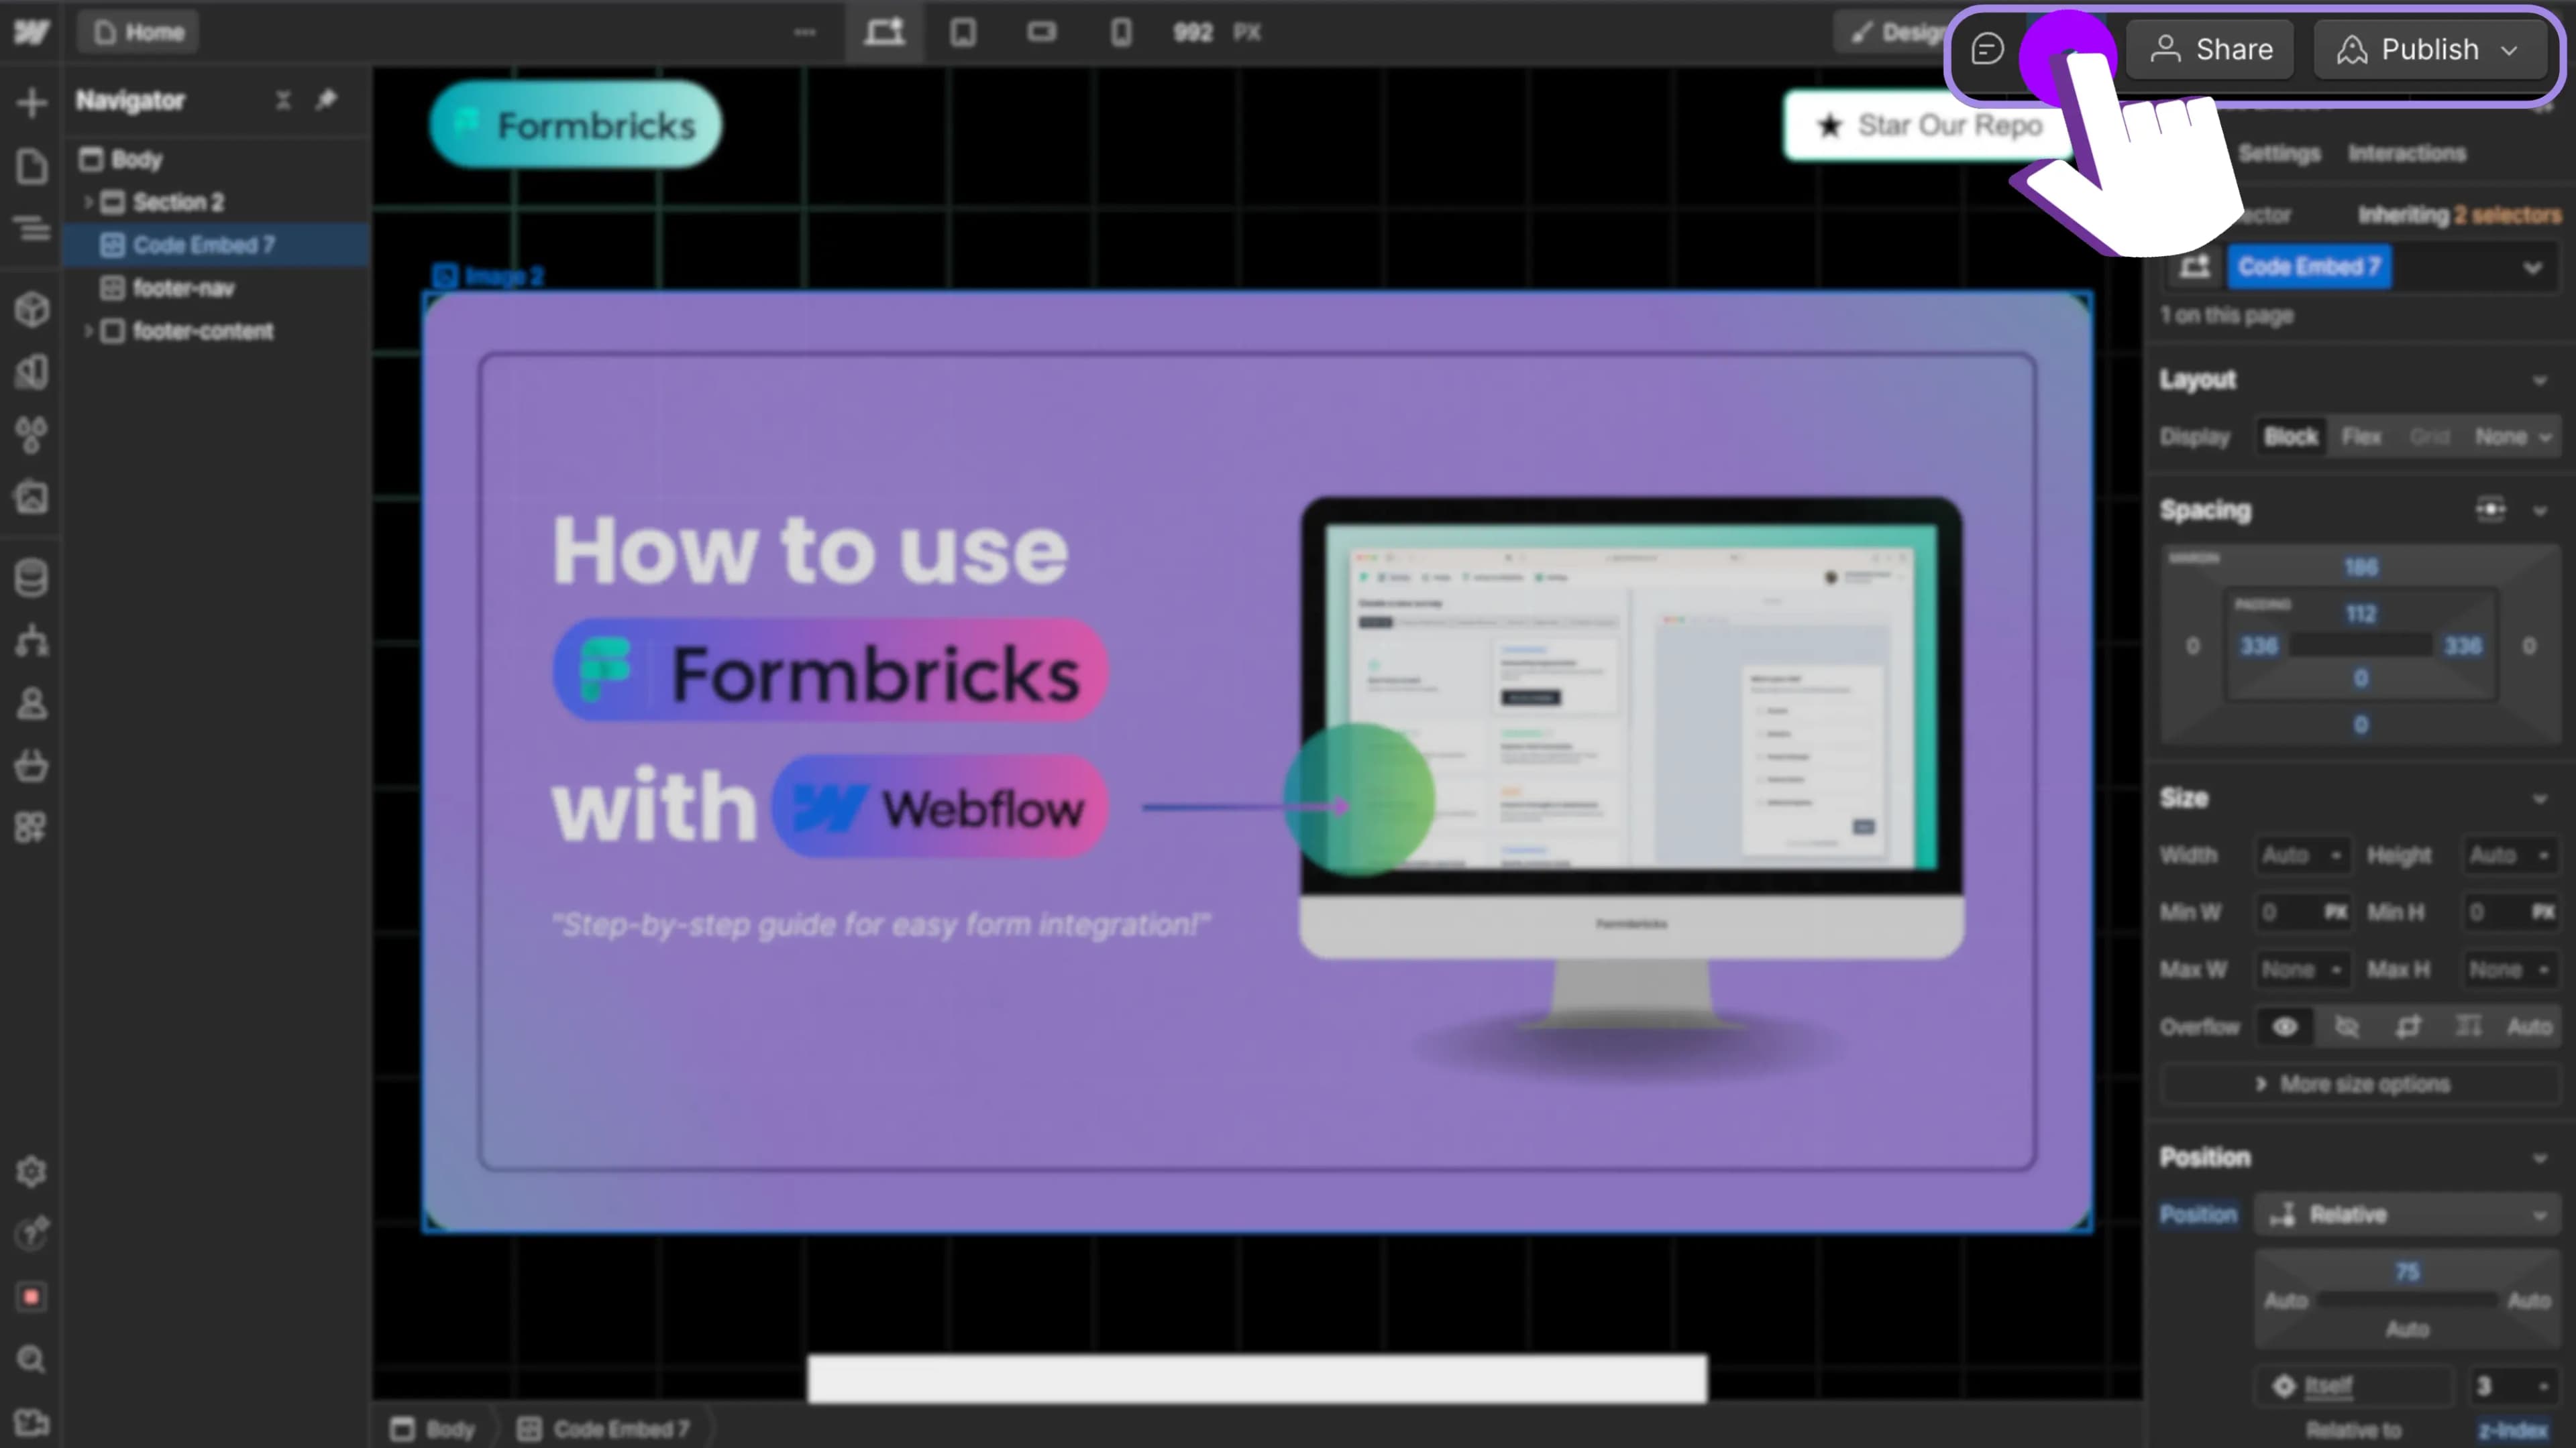Set Overflow to Auto
The width and height of the screenshot is (2576, 1448).
coord(2529,1026)
